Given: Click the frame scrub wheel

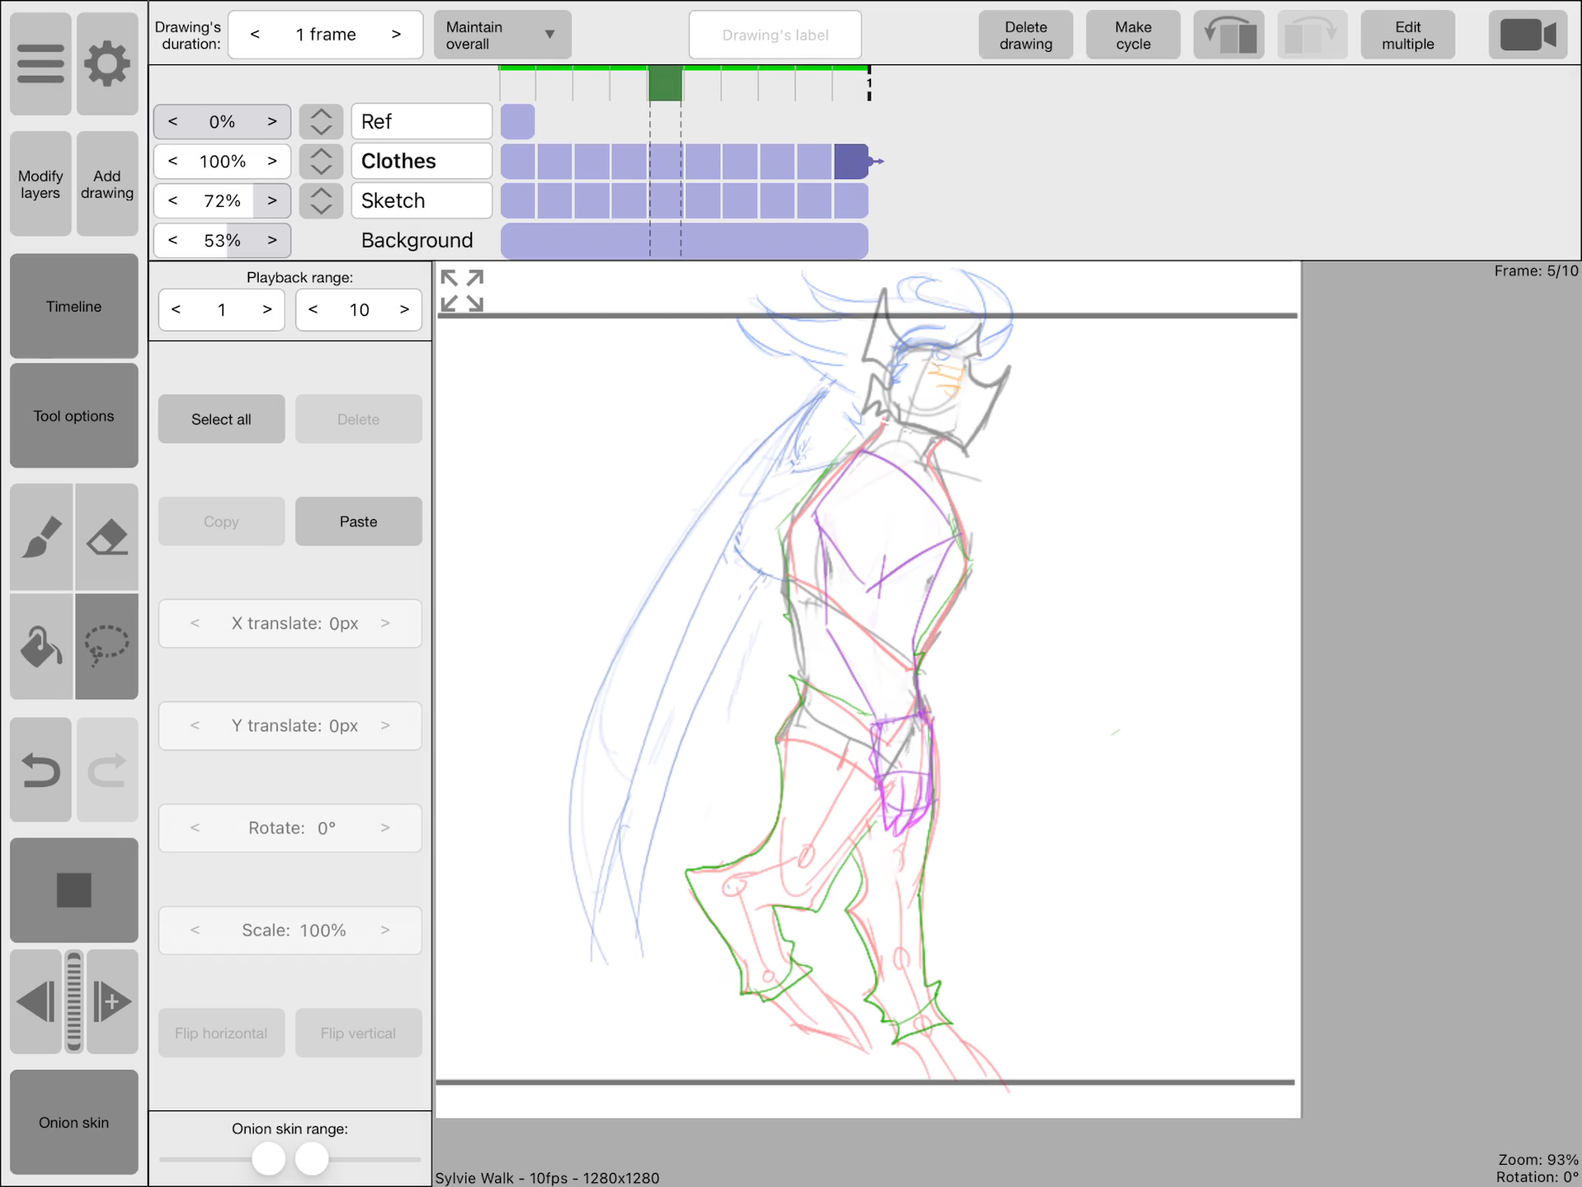Looking at the screenshot, I should click(74, 1002).
